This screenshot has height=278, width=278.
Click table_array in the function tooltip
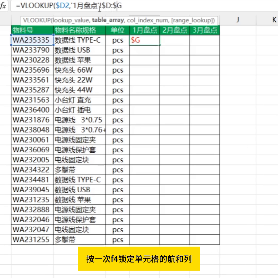click(x=108, y=20)
